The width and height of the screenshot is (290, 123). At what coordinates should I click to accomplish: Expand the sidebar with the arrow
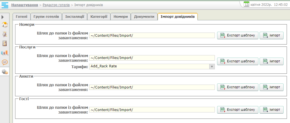click(3, 17)
